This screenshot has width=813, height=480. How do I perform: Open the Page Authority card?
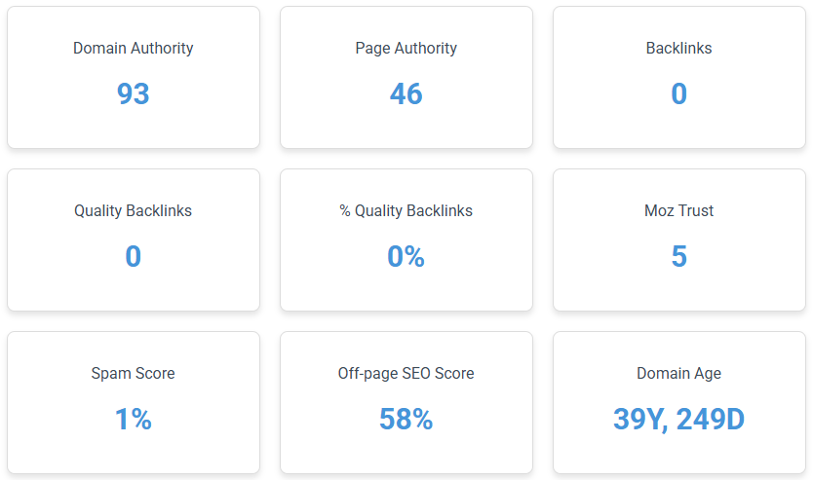406,77
